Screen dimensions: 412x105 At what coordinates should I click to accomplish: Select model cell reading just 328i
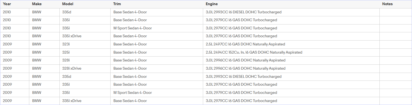point(85,60)
